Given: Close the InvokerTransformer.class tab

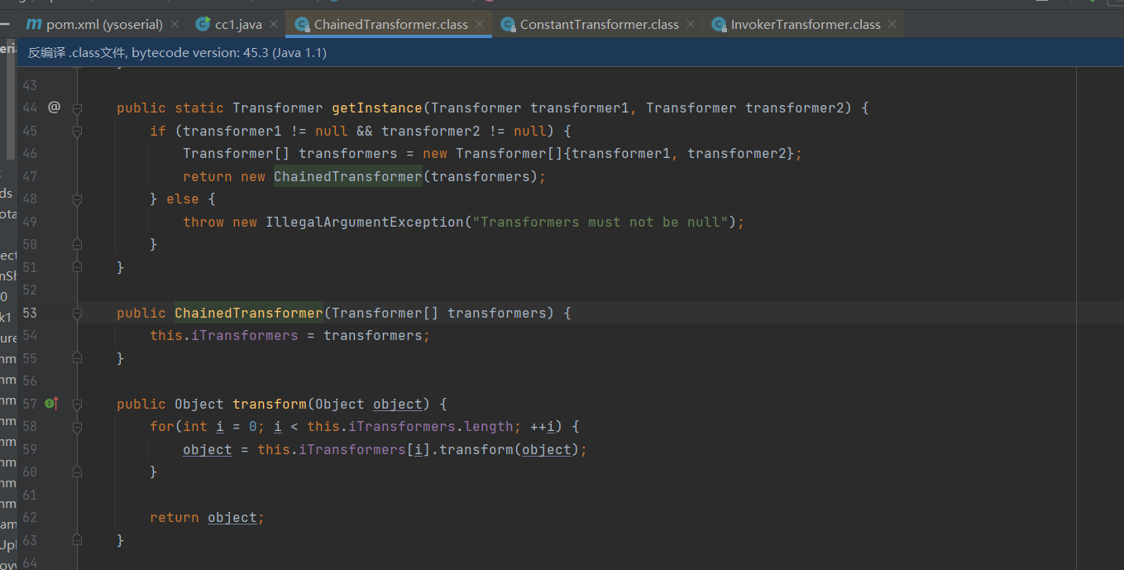Looking at the screenshot, I should click(x=892, y=24).
